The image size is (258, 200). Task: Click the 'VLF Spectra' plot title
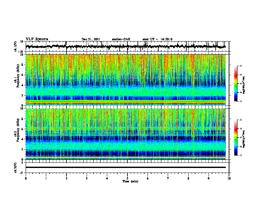tap(37, 39)
